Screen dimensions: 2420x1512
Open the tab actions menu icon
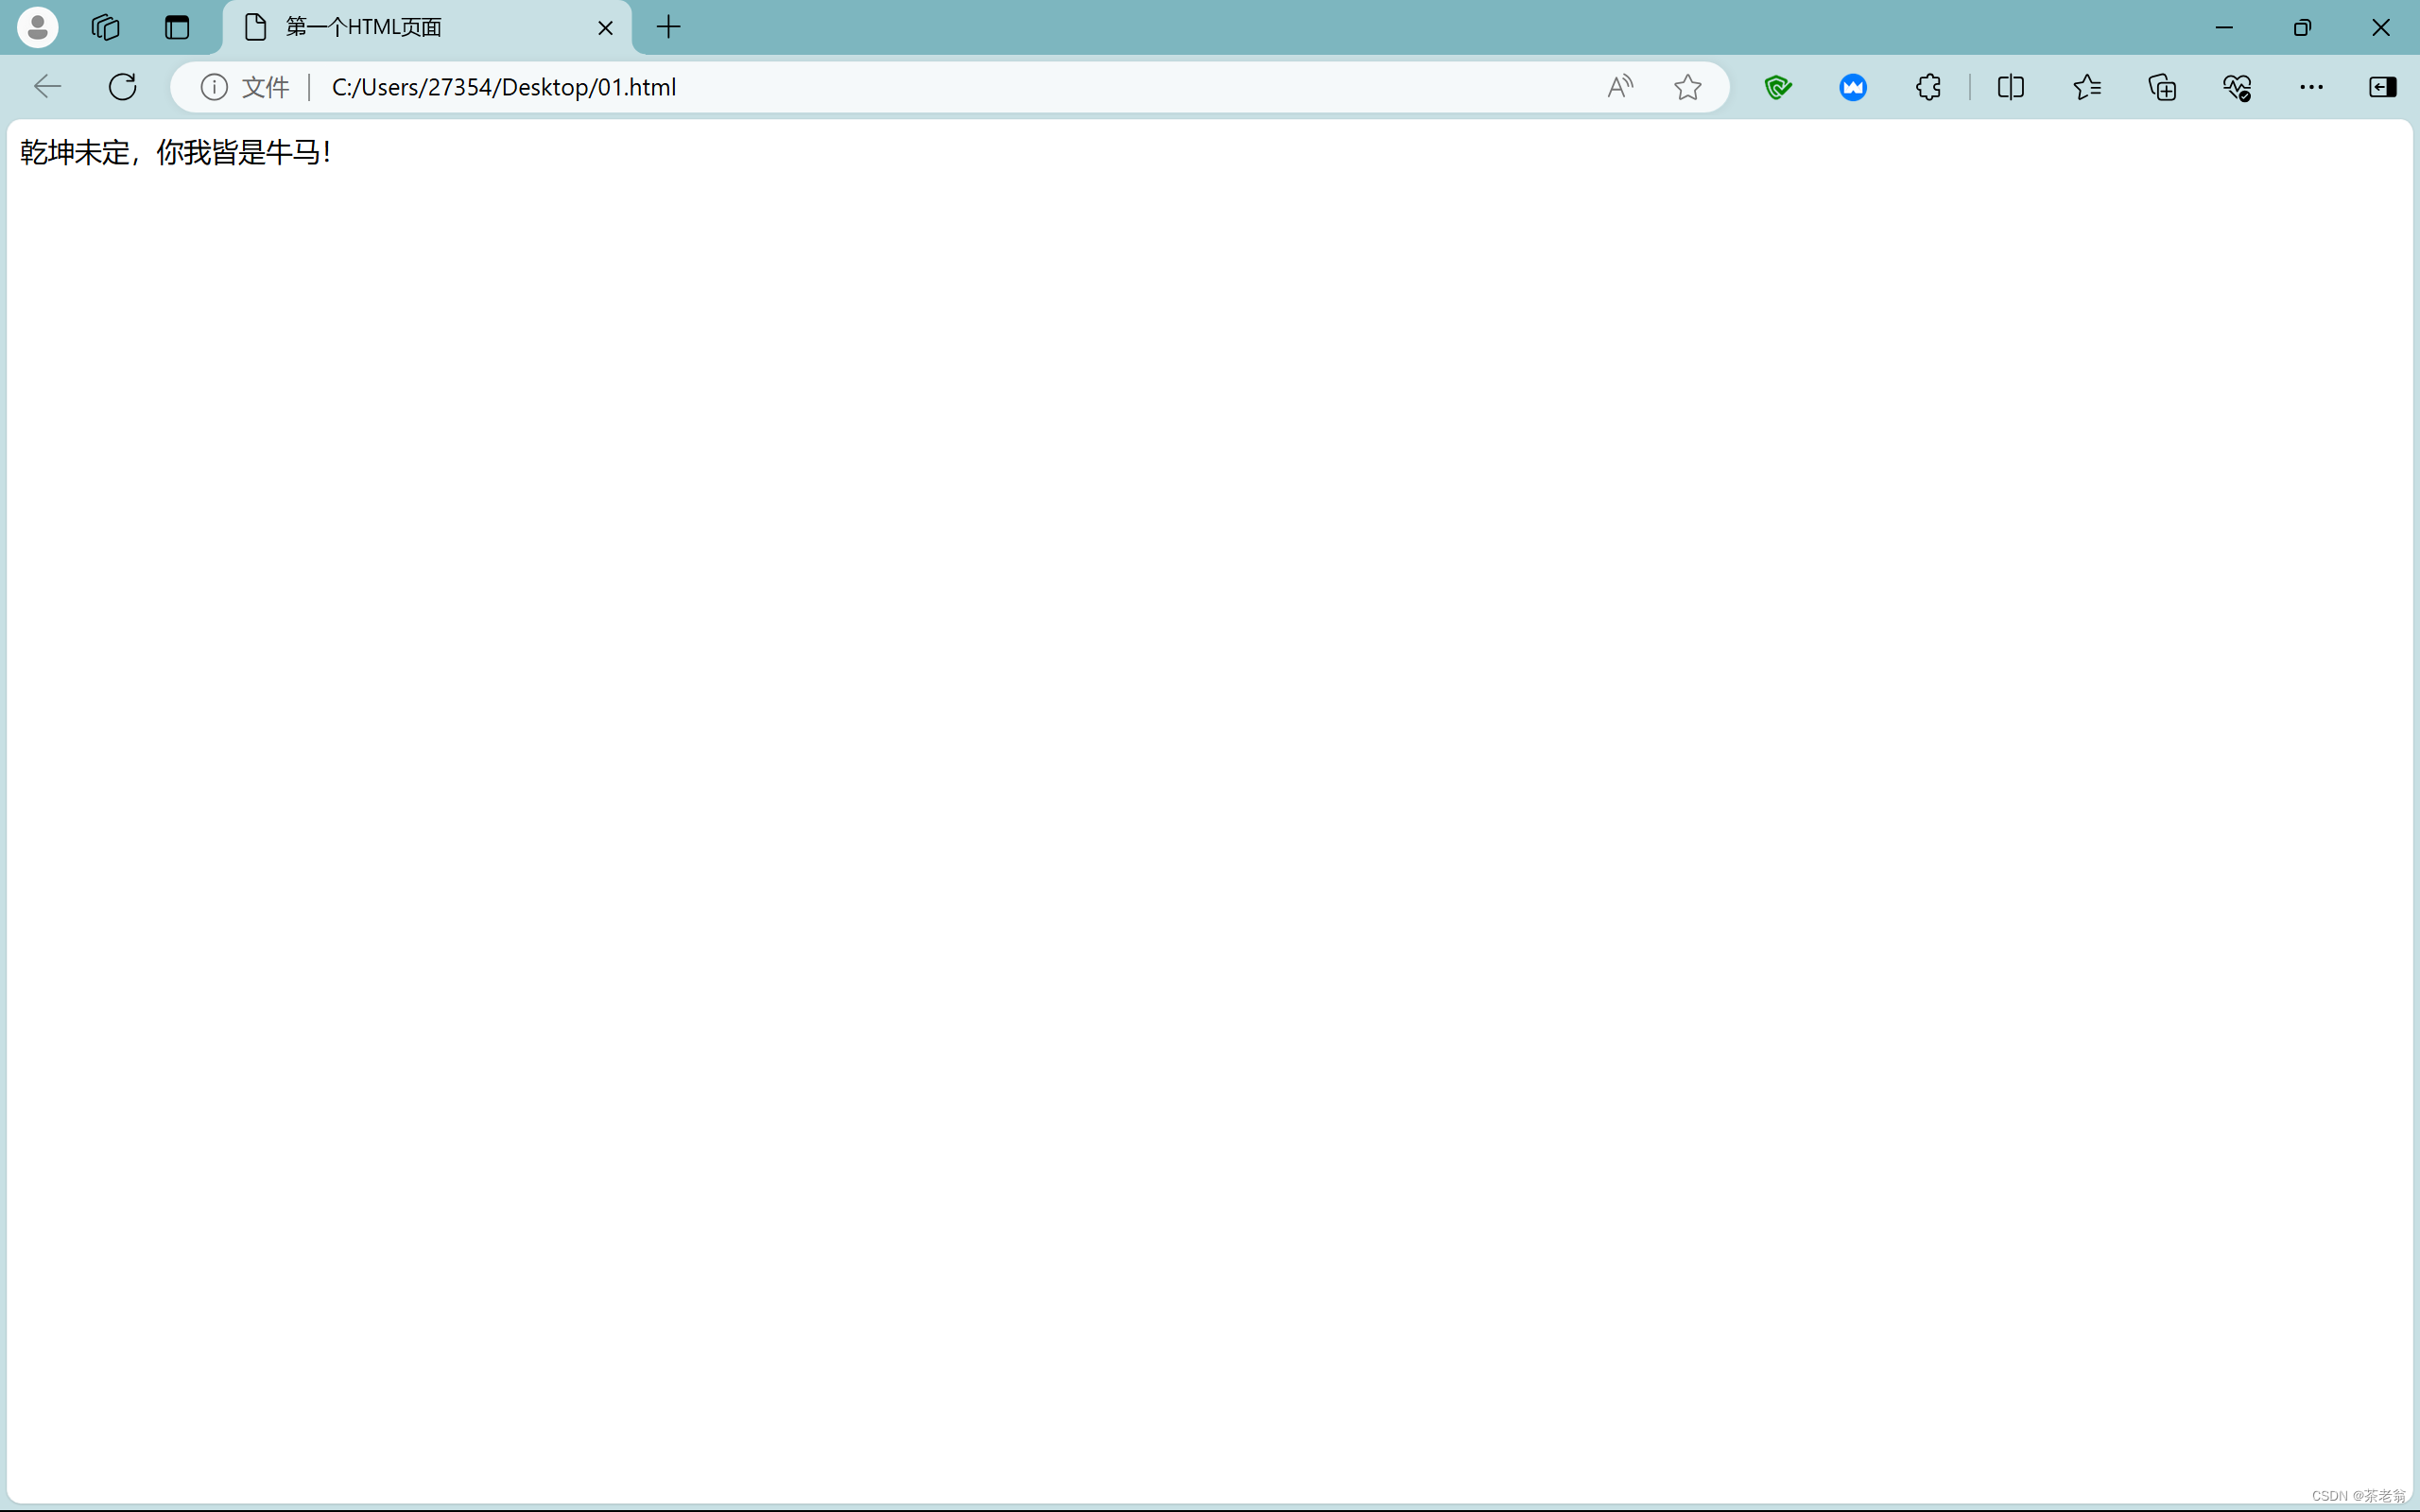point(177,27)
